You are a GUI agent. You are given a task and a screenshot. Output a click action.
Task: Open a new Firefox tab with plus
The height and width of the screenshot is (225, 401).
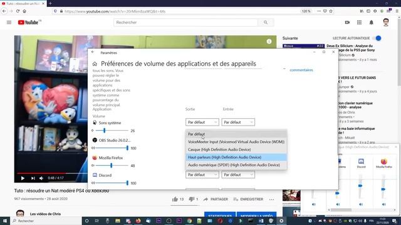pyautogui.click(x=50, y=3)
